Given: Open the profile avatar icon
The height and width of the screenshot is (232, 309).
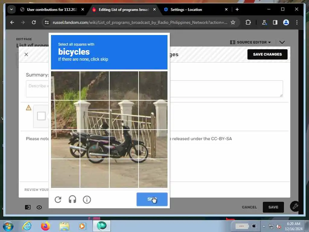Looking at the screenshot, I should (x=286, y=22).
